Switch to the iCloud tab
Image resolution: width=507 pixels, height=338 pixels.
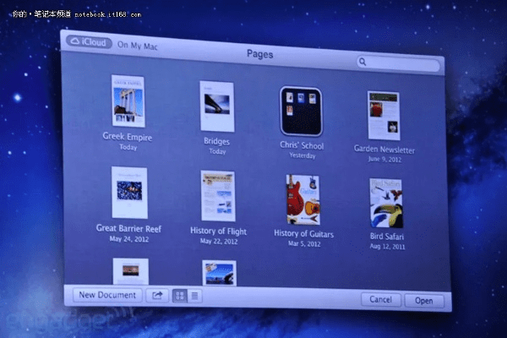[x=89, y=42]
